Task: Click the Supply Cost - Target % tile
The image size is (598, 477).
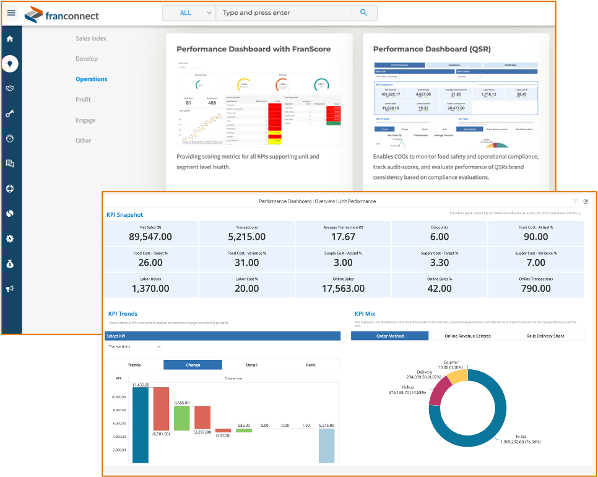Action: 440,260
